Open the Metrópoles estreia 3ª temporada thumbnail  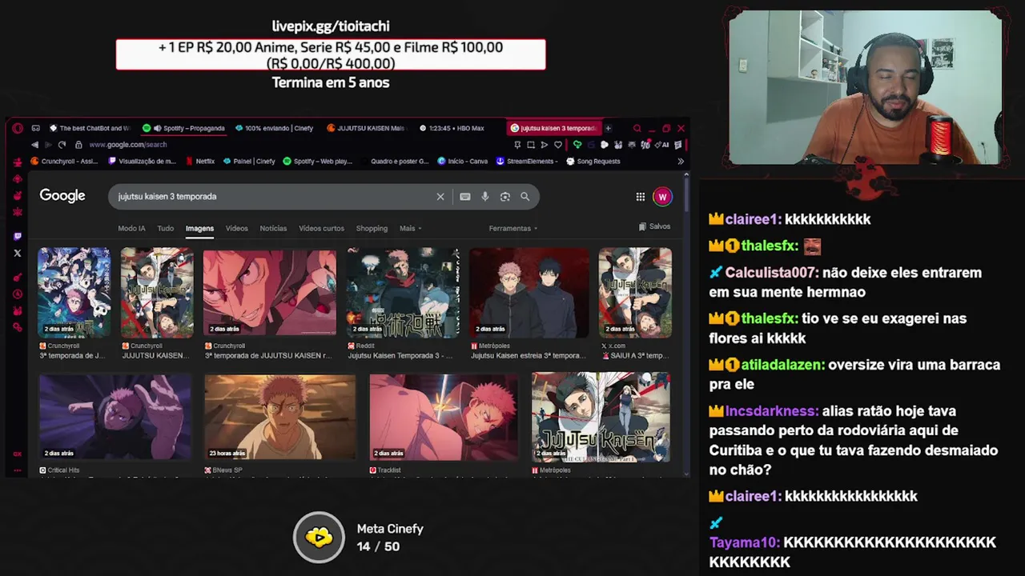click(x=529, y=293)
